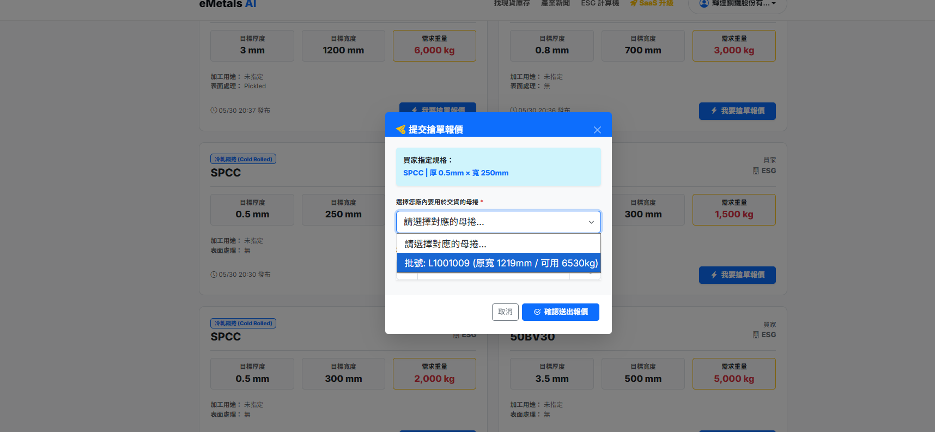Click the 500 mm target width value
935x432 pixels.
[x=643, y=379]
